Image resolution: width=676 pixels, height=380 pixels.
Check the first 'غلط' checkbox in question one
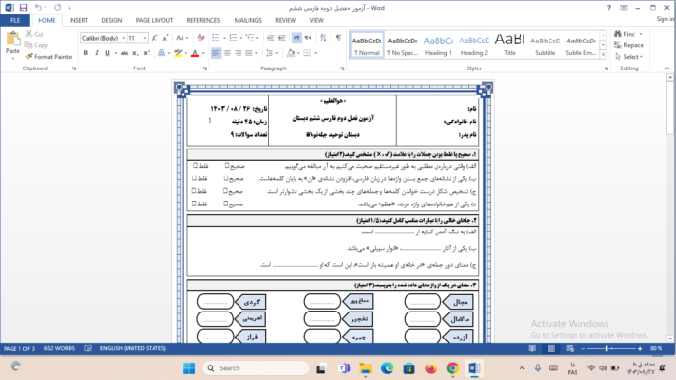pos(195,165)
